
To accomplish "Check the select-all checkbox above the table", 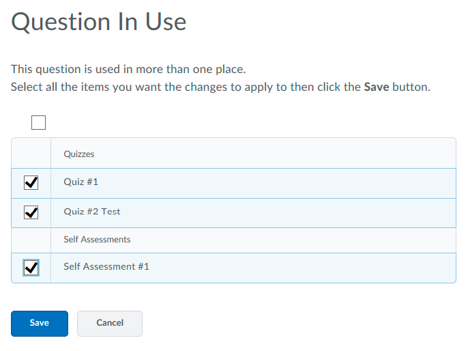I will [39, 123].
